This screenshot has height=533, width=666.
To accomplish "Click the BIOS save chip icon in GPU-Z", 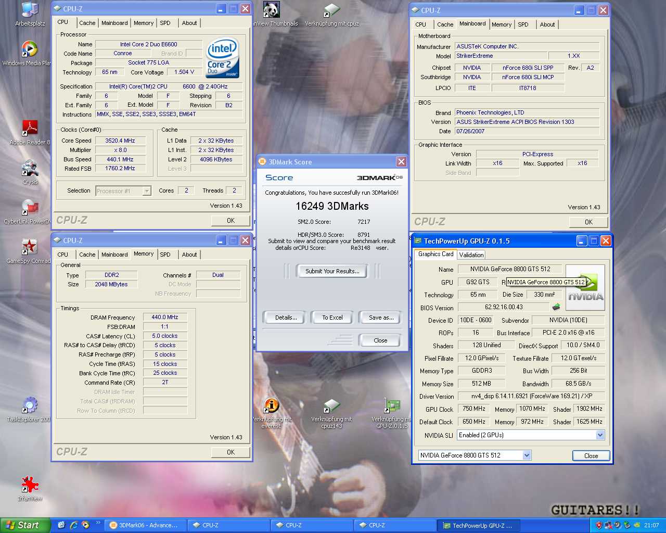I will point(556,307).
